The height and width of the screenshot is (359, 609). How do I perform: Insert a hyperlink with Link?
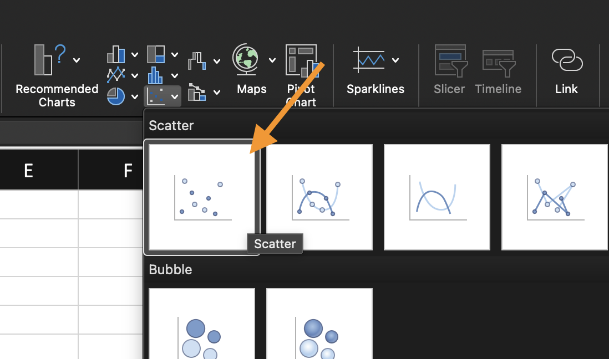[566, 72]
